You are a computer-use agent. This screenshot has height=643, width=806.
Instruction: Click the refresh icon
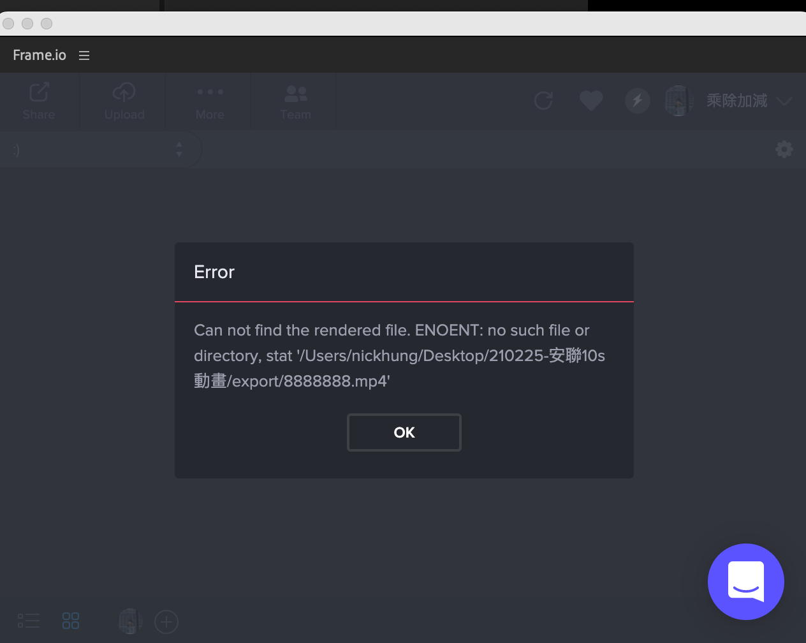click(x=543, y=101)
